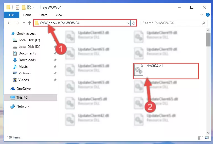
Task: Expand the address bar history dropdown
Action: tap(128, 23)
